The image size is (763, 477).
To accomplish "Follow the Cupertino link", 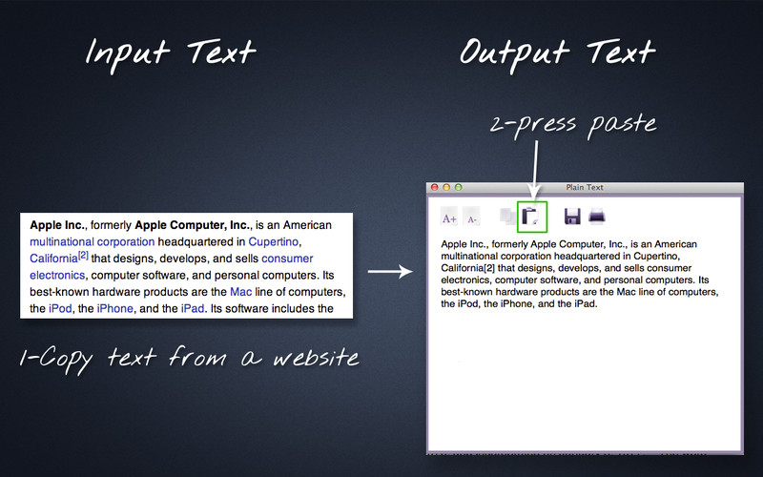I will [x=274, y=242].
